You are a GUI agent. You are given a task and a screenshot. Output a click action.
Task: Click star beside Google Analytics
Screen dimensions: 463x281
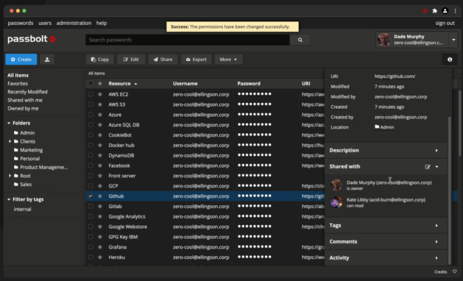100,217
